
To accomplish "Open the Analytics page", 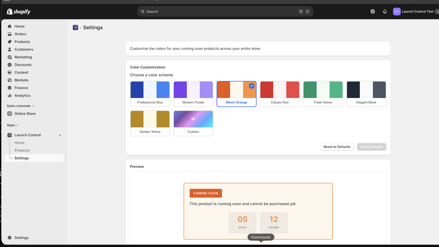I will pos(22,96).
